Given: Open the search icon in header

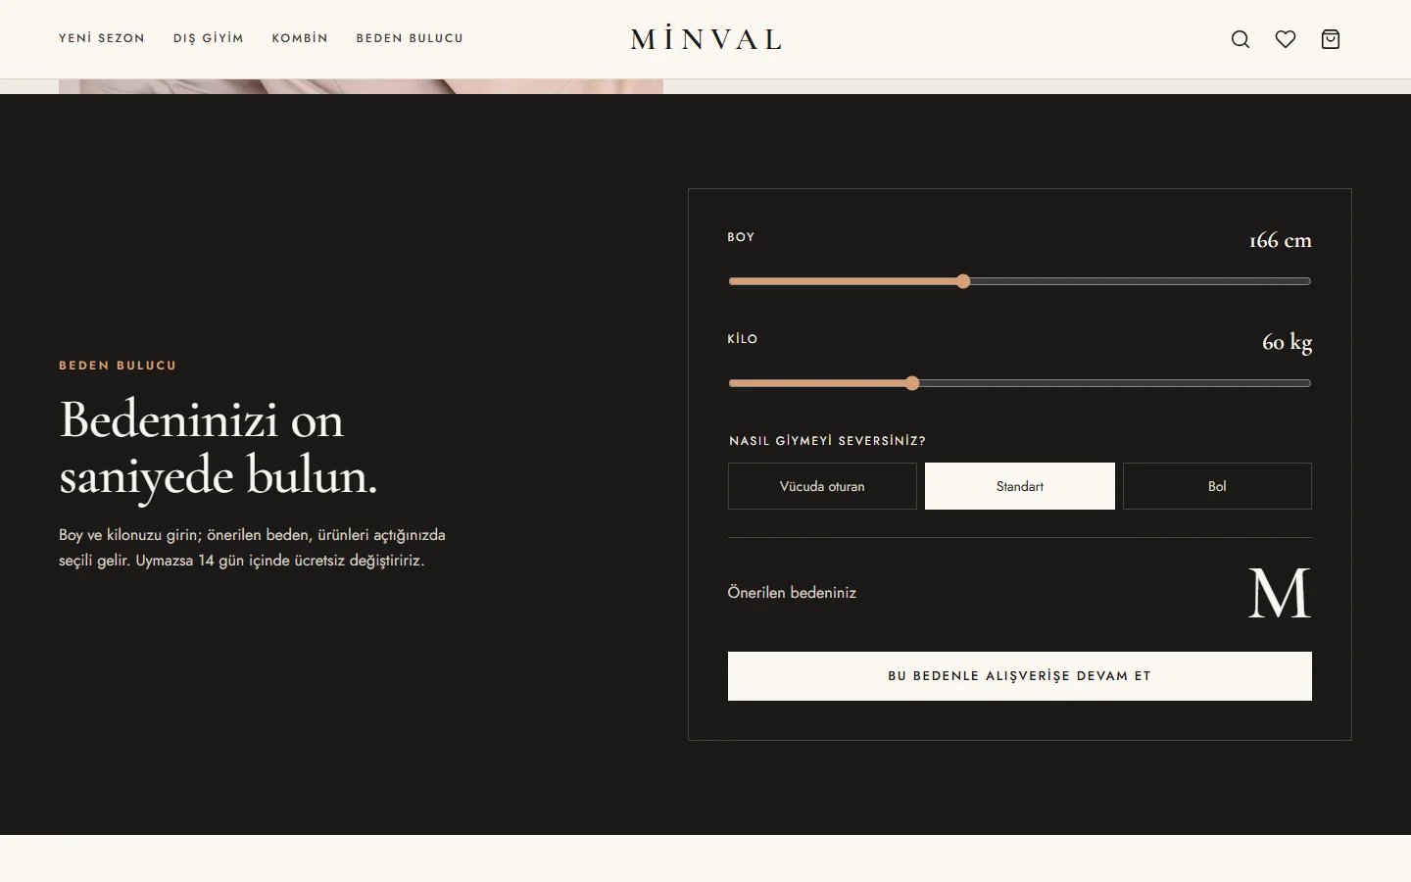Looking at the screenshot, I should [1241, 39].
